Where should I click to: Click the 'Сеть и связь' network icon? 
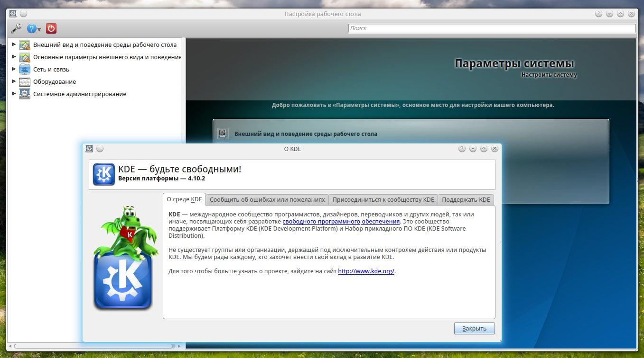pos(25,70)
